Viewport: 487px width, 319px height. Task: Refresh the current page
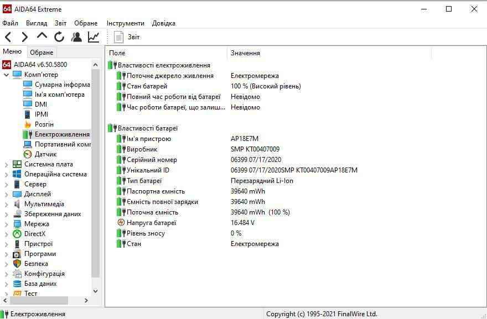coord(59,37)
